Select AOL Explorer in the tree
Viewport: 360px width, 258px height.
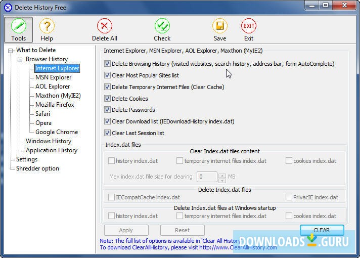(53, 87)
